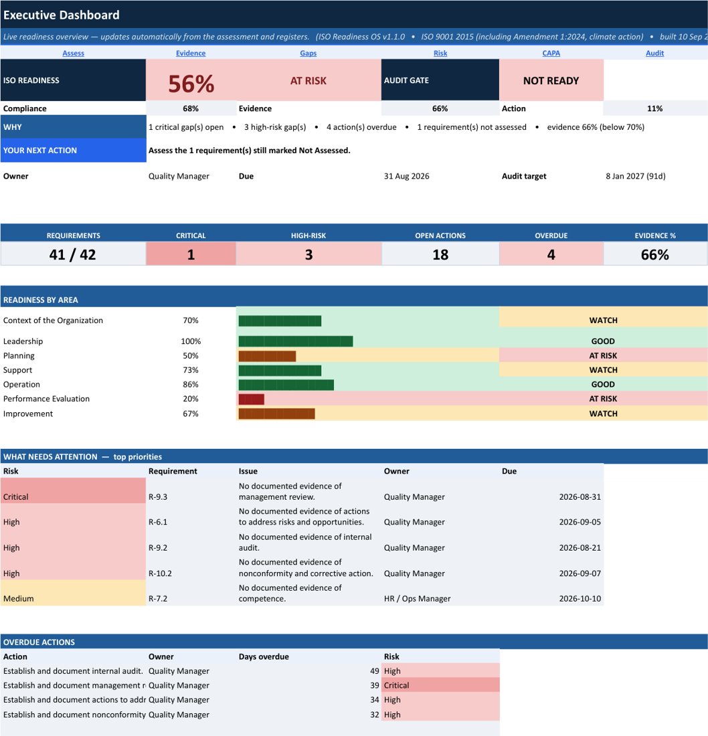The image size is (708, 736).
Task: Click the Improvement 67% progress bar
Action: click(x=276, y=413)
